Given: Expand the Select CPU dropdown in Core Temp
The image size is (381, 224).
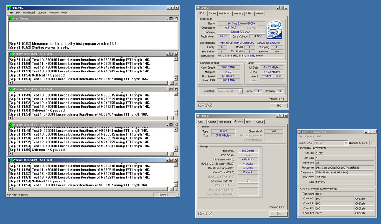Looking at the screenshot, I should [x=346, y=143].
